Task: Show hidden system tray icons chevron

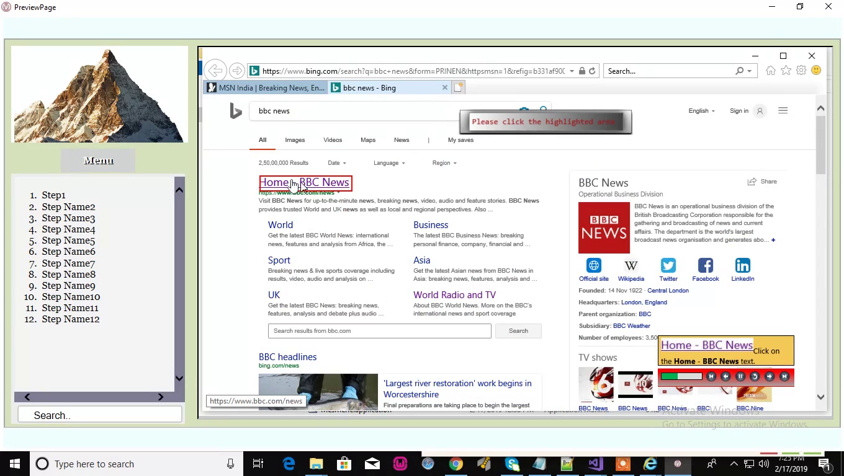Action: pyautogui.click(x=734, y=464)
